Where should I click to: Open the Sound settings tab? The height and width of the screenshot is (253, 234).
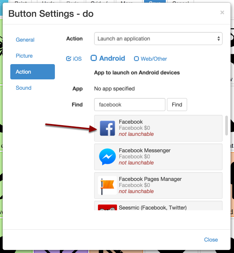pos(24,88)
